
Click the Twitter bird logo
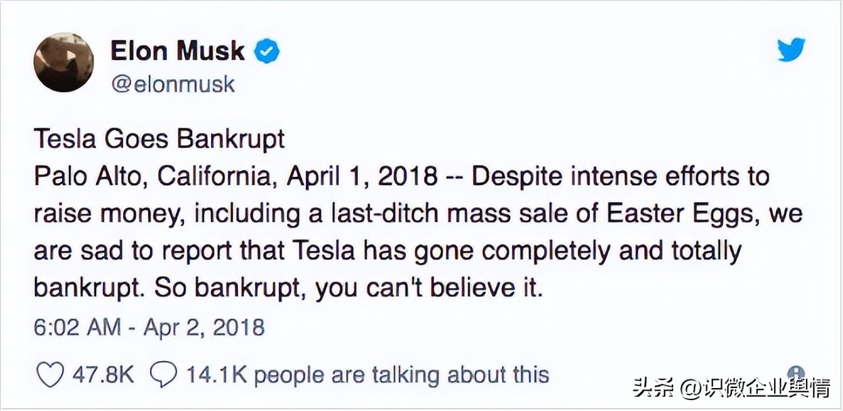790,50
